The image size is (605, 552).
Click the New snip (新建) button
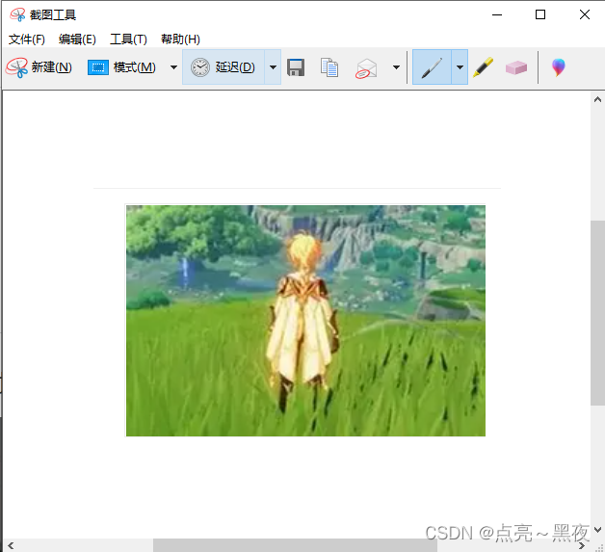[39, 67]
